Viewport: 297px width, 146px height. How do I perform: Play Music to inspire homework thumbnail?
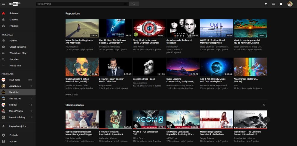[250, 28]
